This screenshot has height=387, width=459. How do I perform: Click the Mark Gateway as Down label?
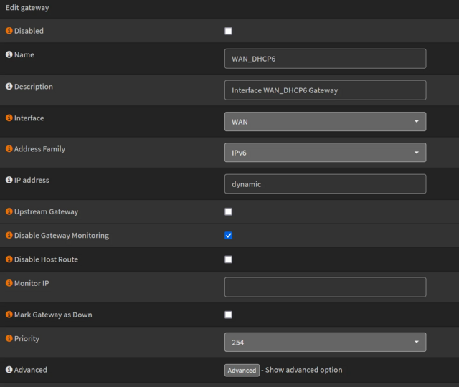(53, 315)
